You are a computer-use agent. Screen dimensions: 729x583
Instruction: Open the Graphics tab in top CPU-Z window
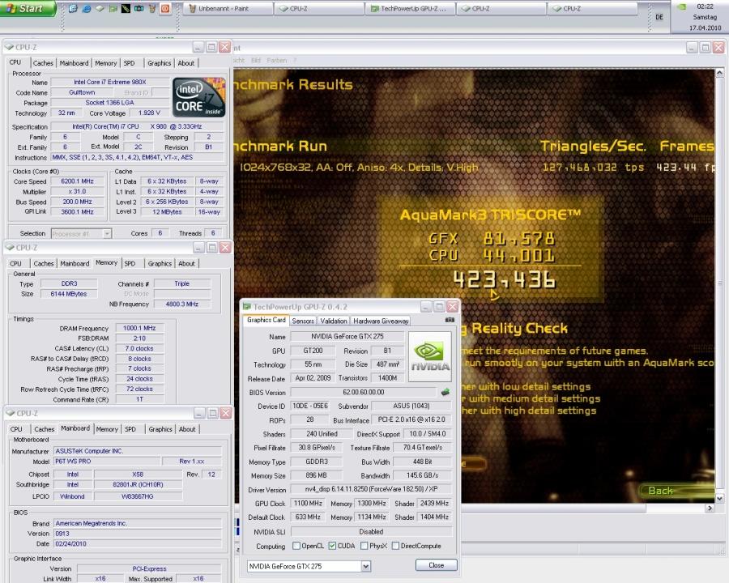tap(160, 63)
